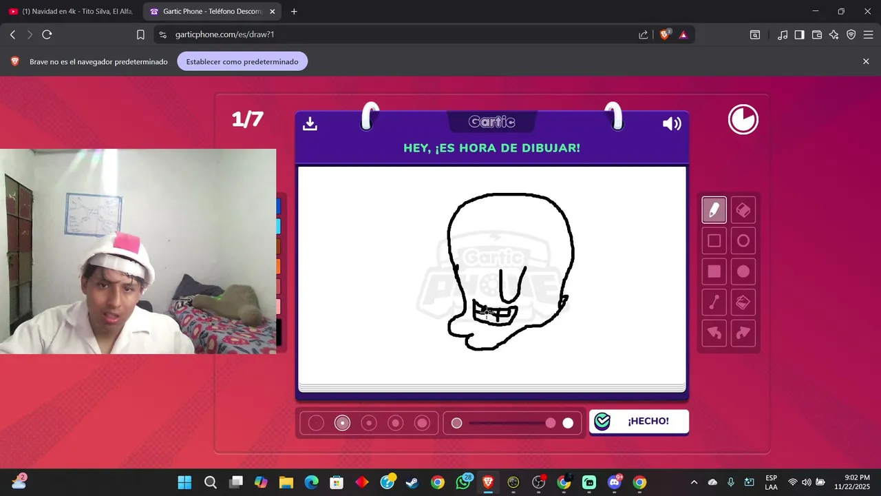Mute the Gartic Phone sound
This screenshot has height=496, width=881.
tap(672, 123)
